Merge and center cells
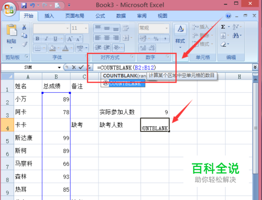This screenshot has width=262, height=200. tap(126, 38)
